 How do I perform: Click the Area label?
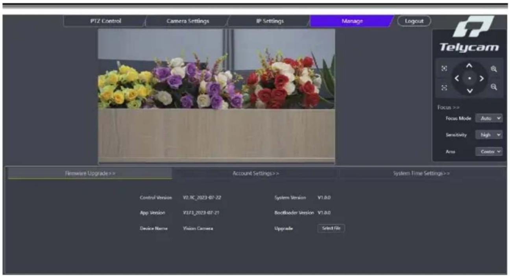[451, 152]
